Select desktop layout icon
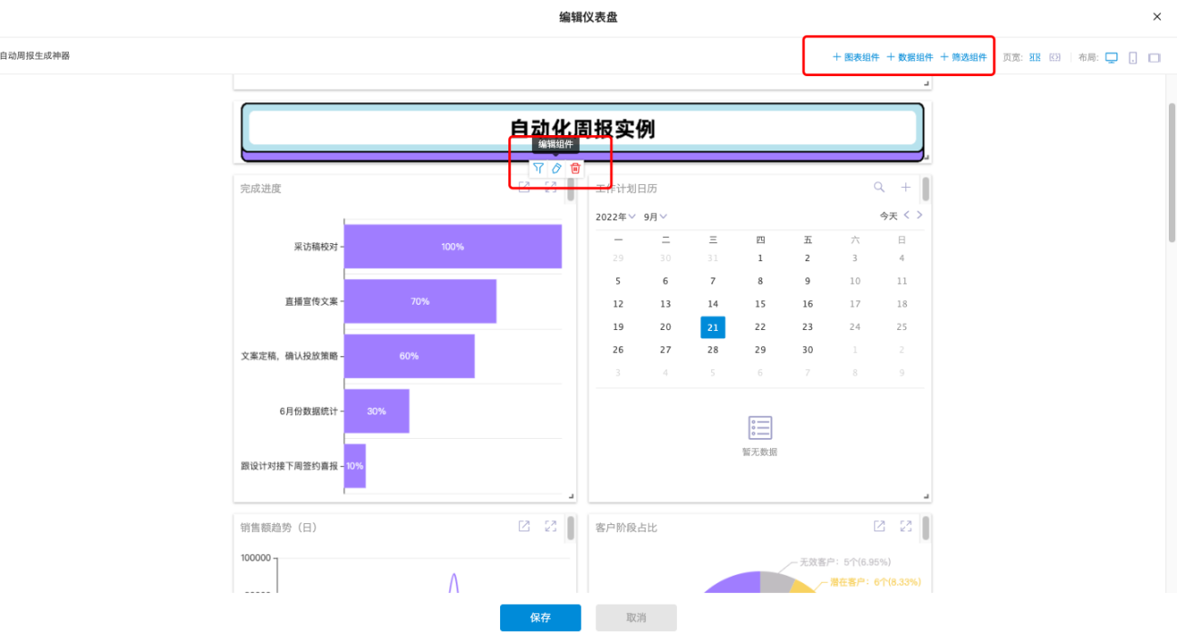The width and height of the screenshot is (1177, 642). point(1112,57)
